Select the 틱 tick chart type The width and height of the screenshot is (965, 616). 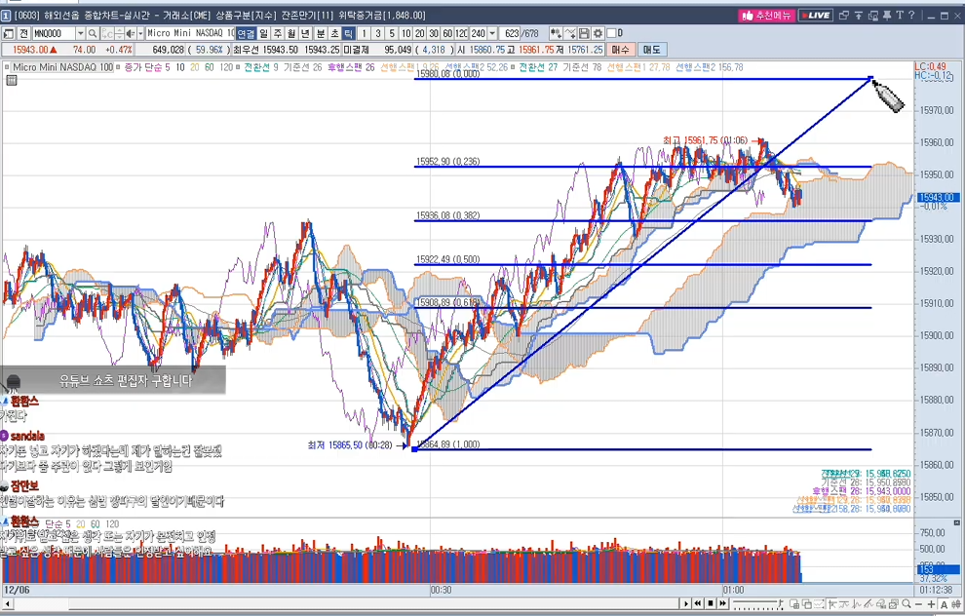coord(348,33)
